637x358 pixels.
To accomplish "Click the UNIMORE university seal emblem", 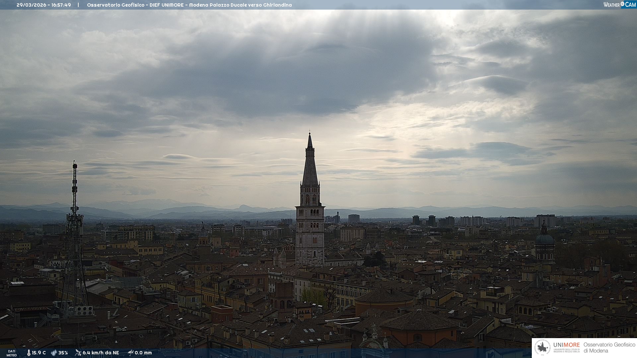I will pos(542,348).
